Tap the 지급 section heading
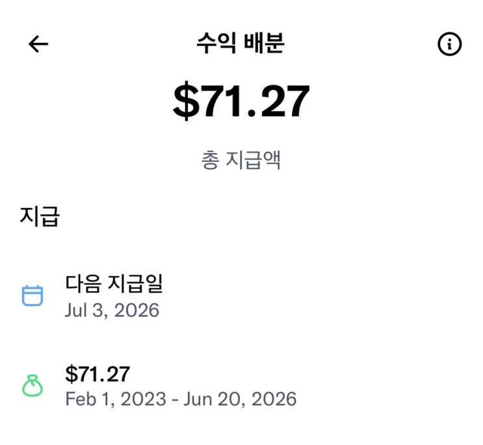Screen dimensions: 483x445 click(40, 216)
